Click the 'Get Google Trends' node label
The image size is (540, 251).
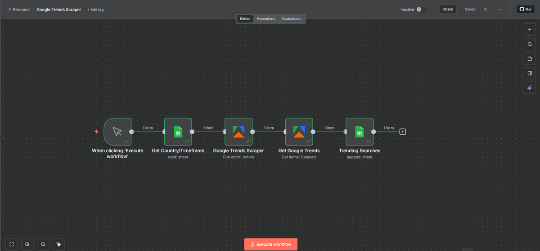pyautogui.click(x=299, y=151)
